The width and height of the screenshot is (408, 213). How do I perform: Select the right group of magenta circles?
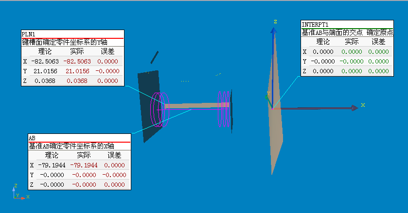[x=224, y=109]
